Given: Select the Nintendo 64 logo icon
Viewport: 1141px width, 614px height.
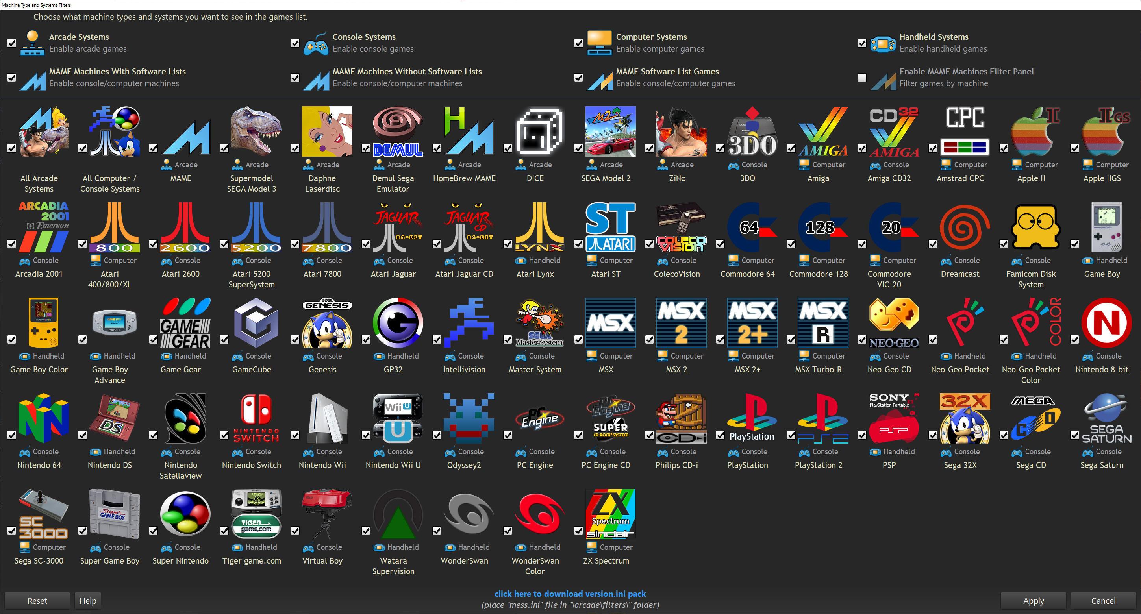Looking at the screenshot, I should [x=43, y=418].
